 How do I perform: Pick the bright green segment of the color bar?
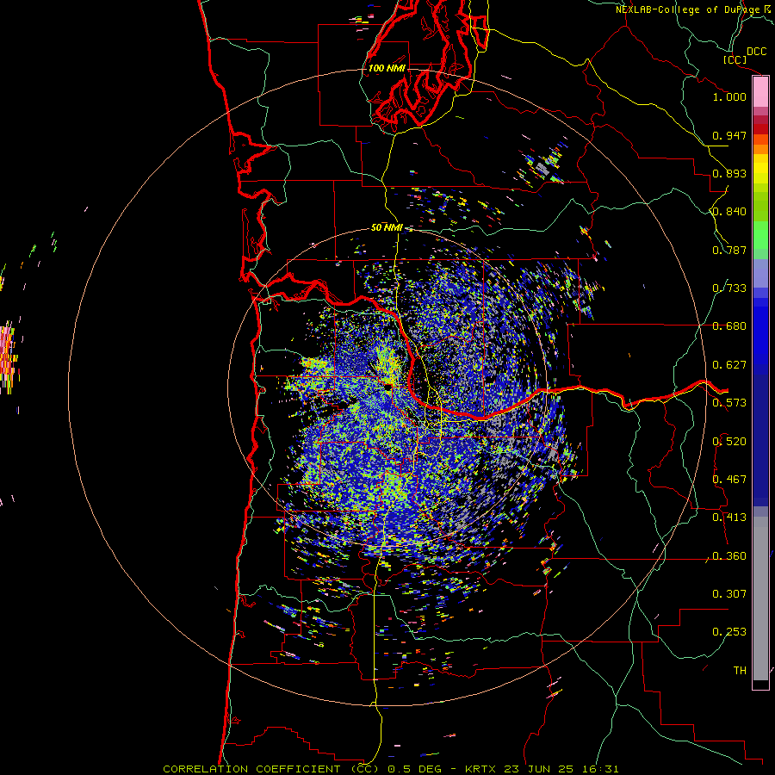pos(760,235)
